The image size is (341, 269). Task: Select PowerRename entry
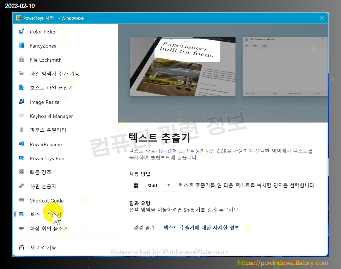tap(46, 144)
